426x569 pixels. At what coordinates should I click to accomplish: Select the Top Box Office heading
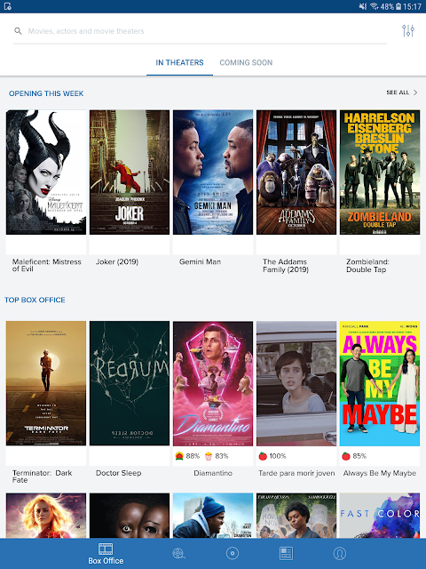point(35,300)
